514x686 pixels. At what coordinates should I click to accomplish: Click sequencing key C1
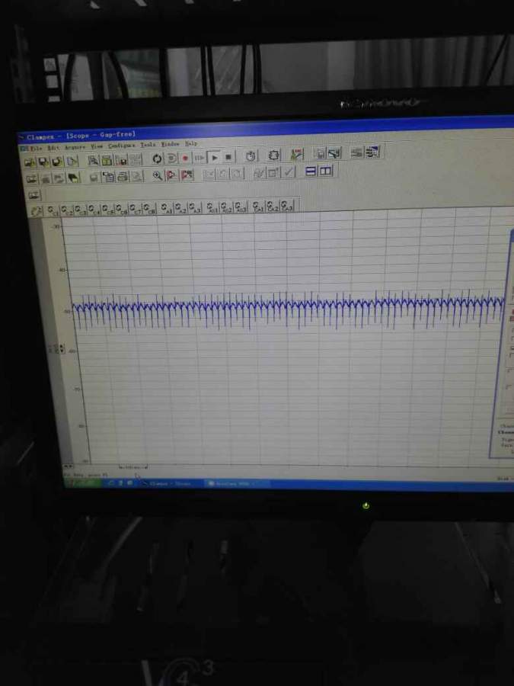tap(53, 210)
